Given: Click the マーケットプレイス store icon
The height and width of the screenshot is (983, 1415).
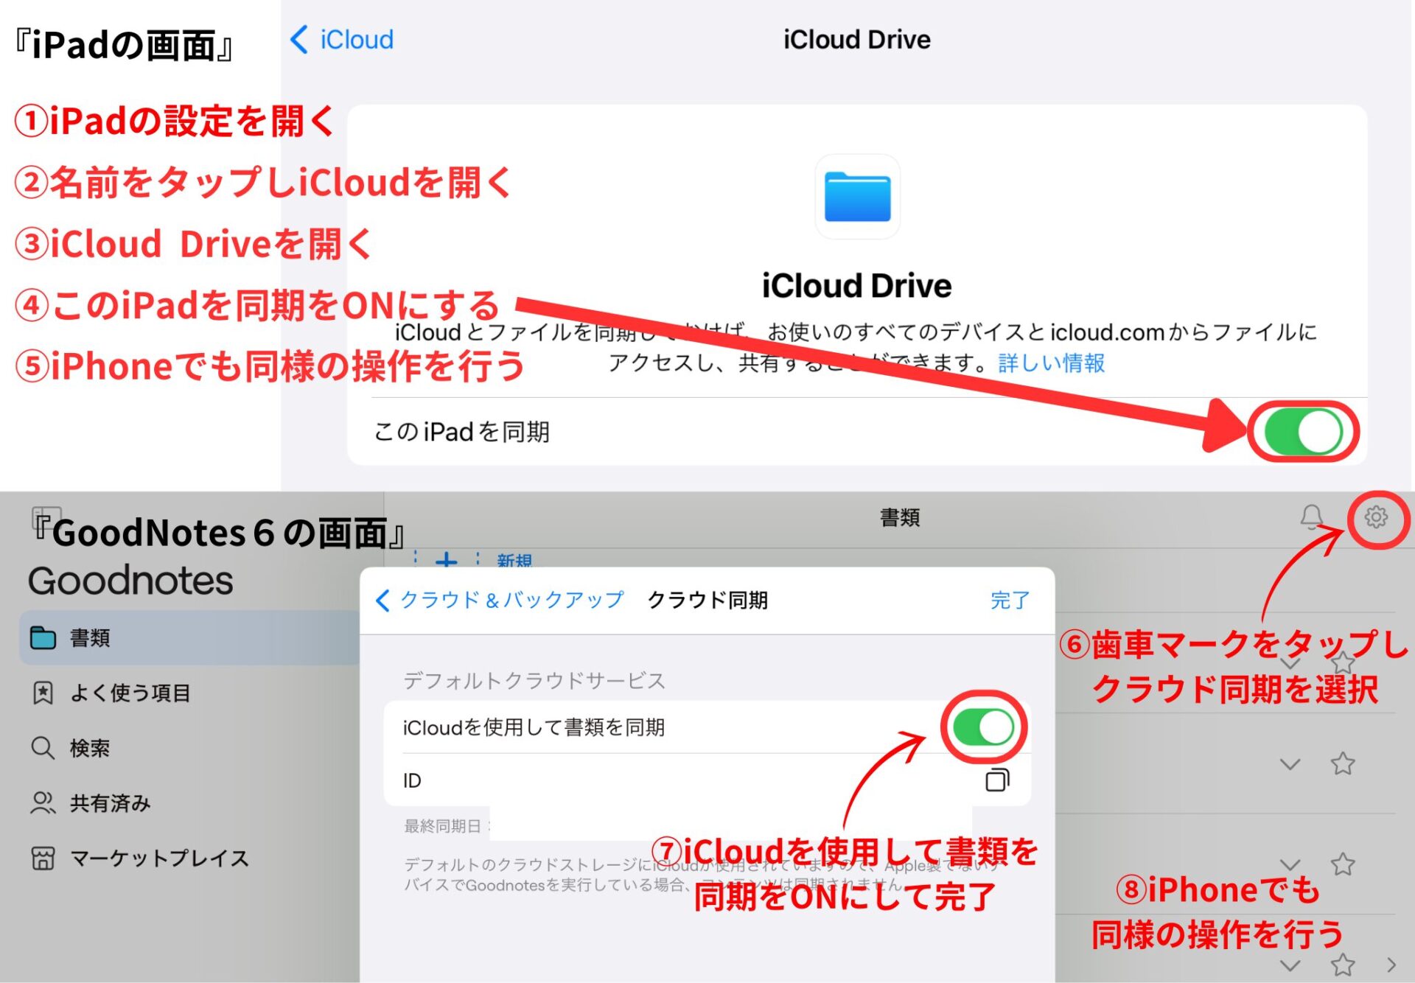Looking at the screenshot, I should pos(43,858).
